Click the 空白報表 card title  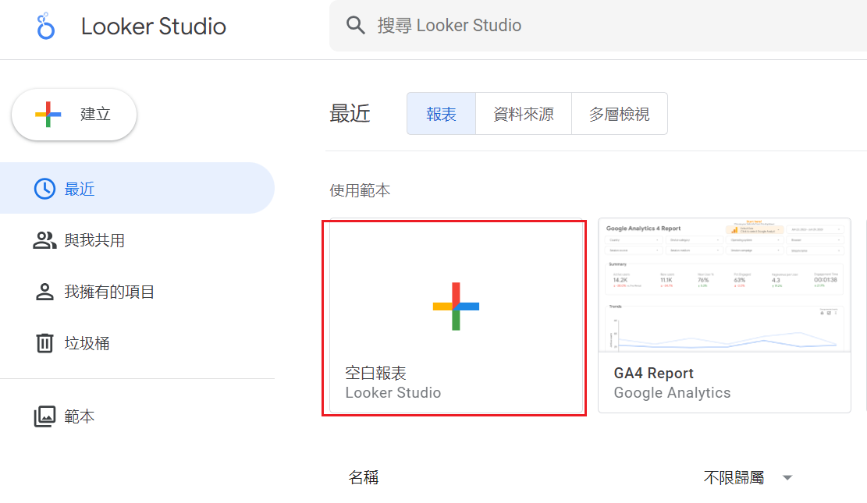tap(376, 373)
